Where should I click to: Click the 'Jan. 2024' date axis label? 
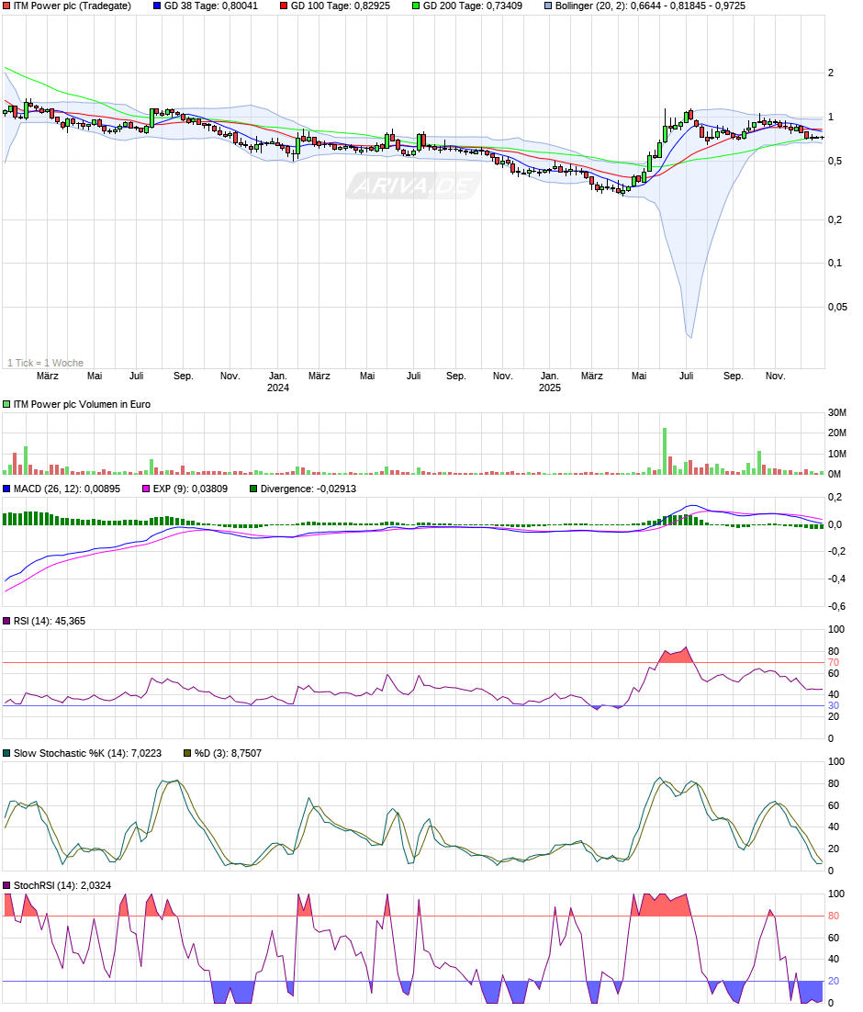(x=278, y=381)
